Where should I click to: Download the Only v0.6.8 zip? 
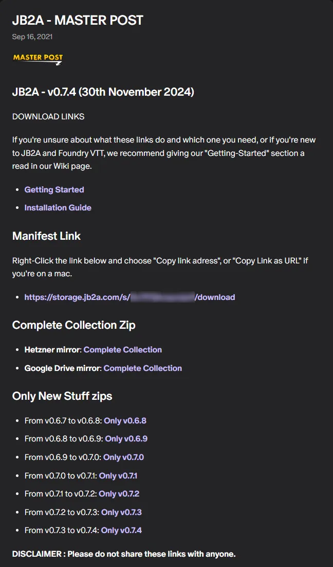pos(125,420)
